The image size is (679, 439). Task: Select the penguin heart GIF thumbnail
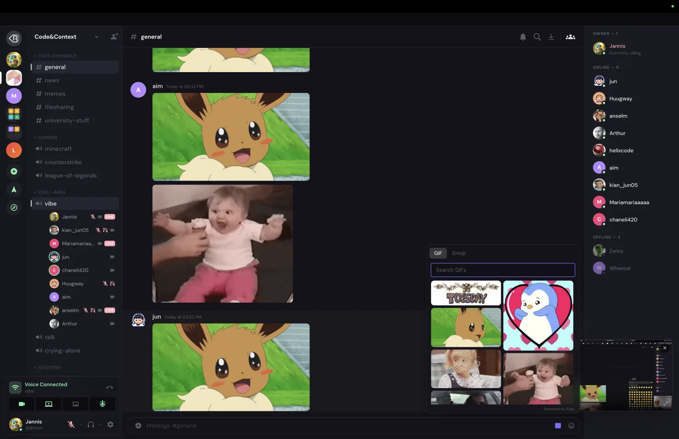click(538, 316)
